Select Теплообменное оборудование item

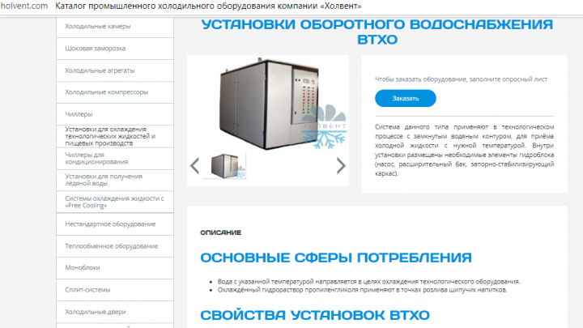pos(115,246)
